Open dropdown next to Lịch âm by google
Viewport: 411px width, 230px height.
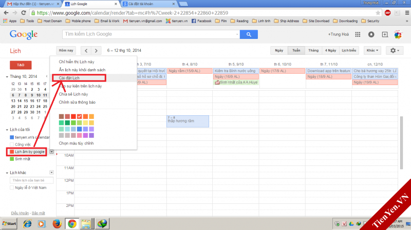tap(51, 152)
